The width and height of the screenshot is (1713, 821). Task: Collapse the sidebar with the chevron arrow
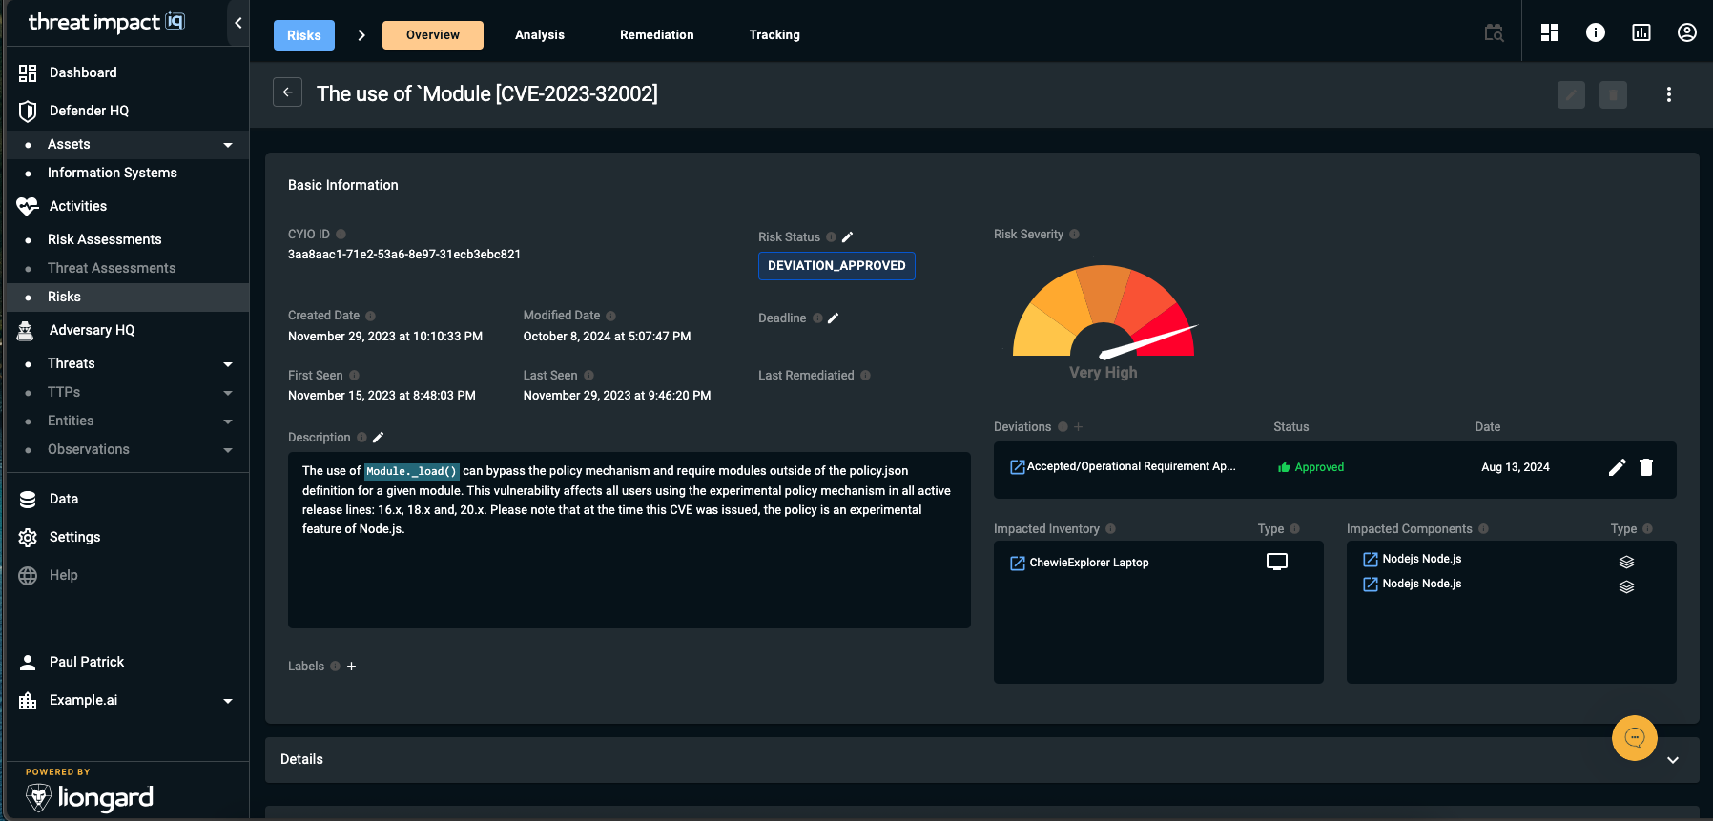click(x=237, y=23)
